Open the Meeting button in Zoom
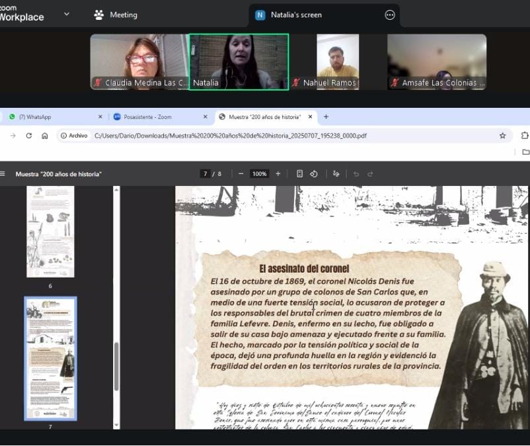The image size is (530, 446). tap(116, 15)
